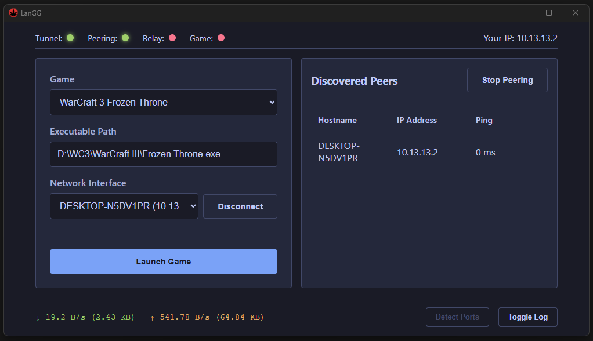Expand the Network Interface dropdown
The image size is (593, 341).
pos(124,206)
